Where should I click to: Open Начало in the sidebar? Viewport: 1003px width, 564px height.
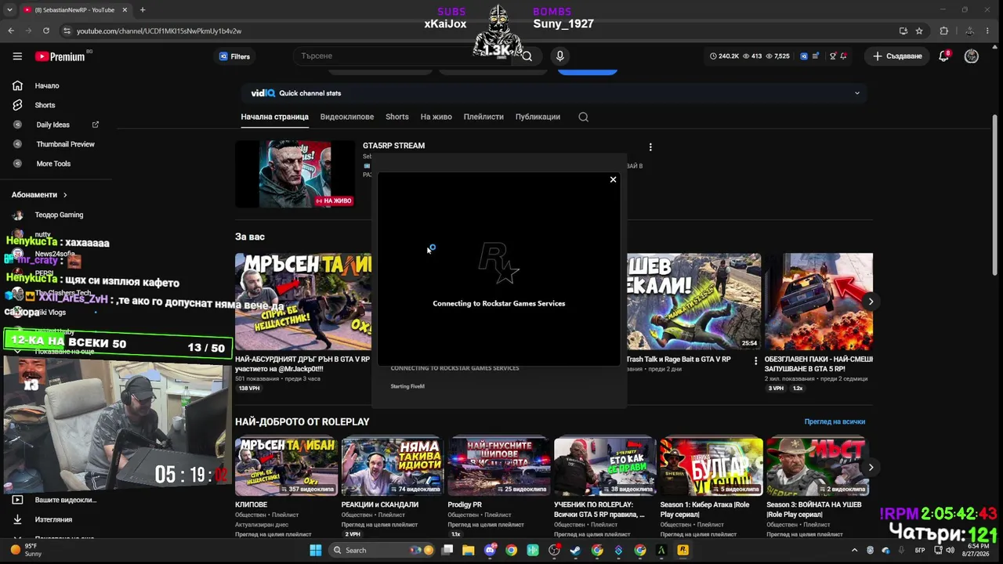point(47,86)
